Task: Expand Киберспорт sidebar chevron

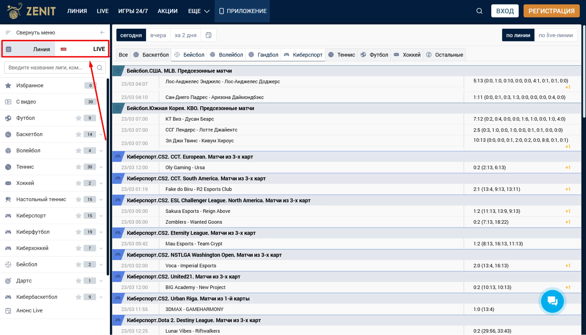Action: pyautogui.click(x=101, y=216)
